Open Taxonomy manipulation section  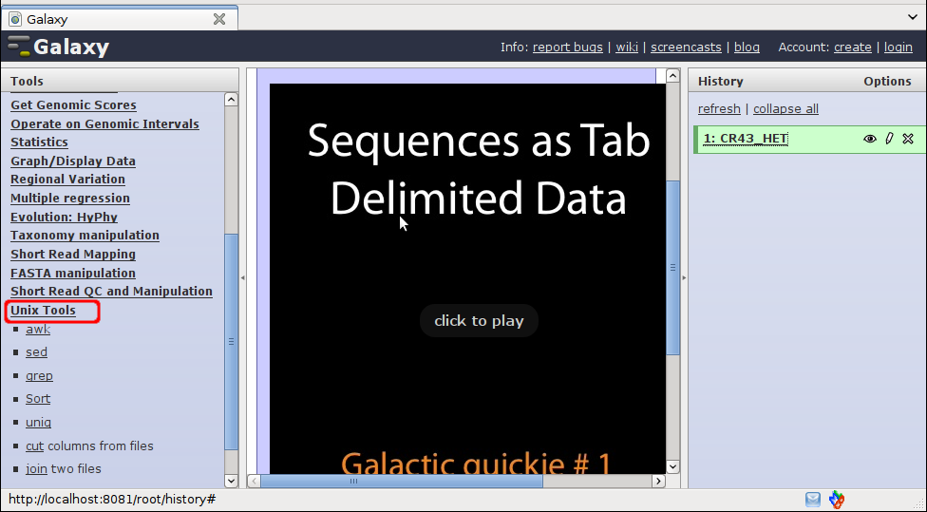tap(85, 236)
